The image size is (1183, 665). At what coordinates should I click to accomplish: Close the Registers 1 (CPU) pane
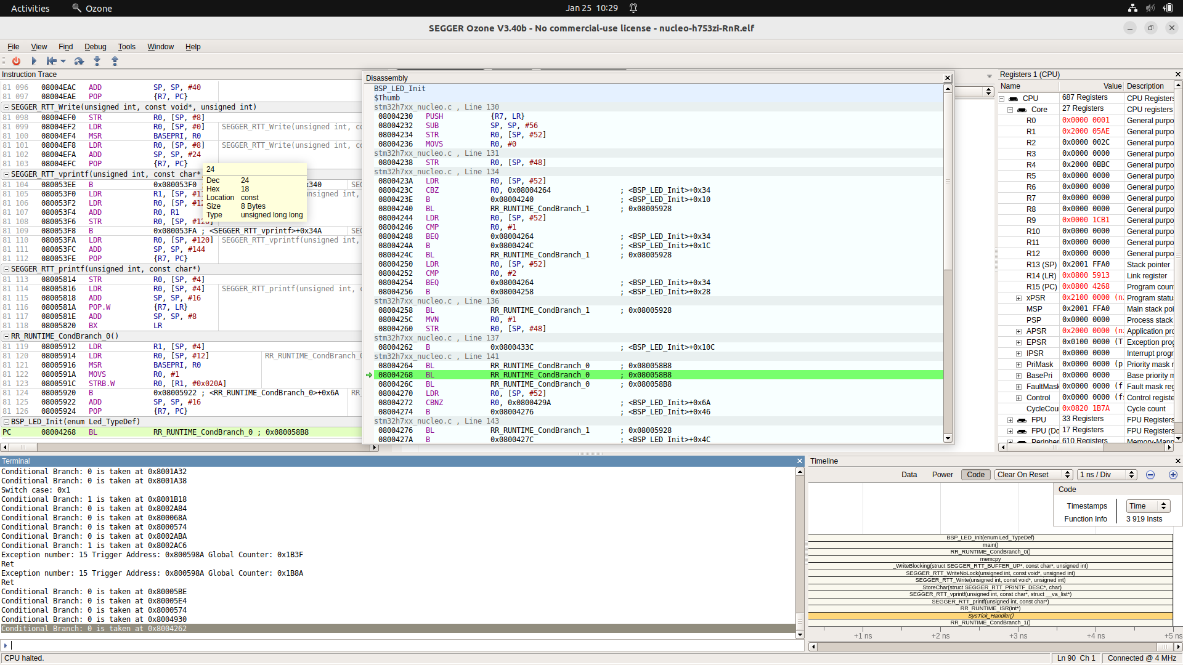(x=1177, y=75)
